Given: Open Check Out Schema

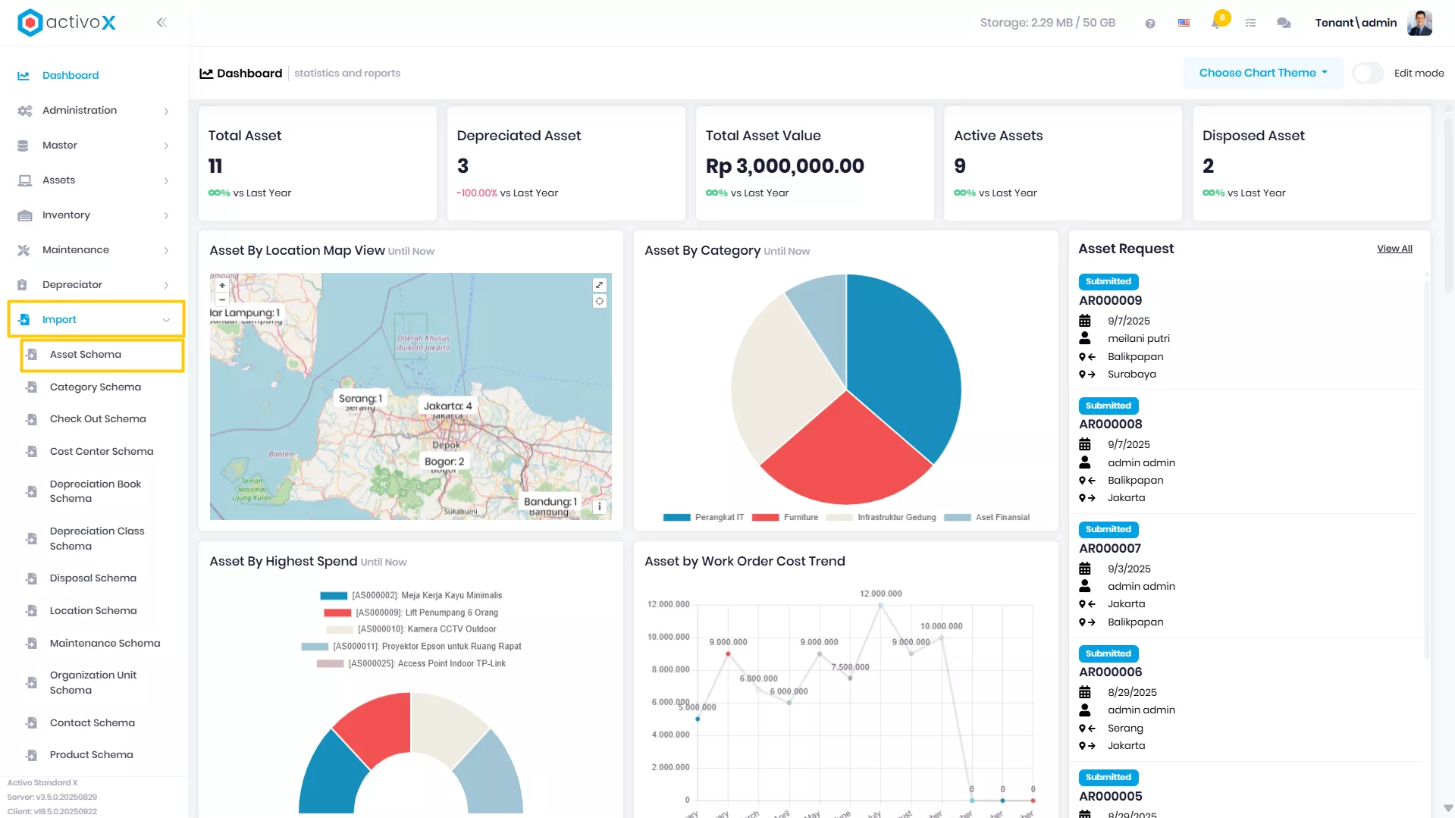Looking at the screenshot, I should click(x=98, y=419).
